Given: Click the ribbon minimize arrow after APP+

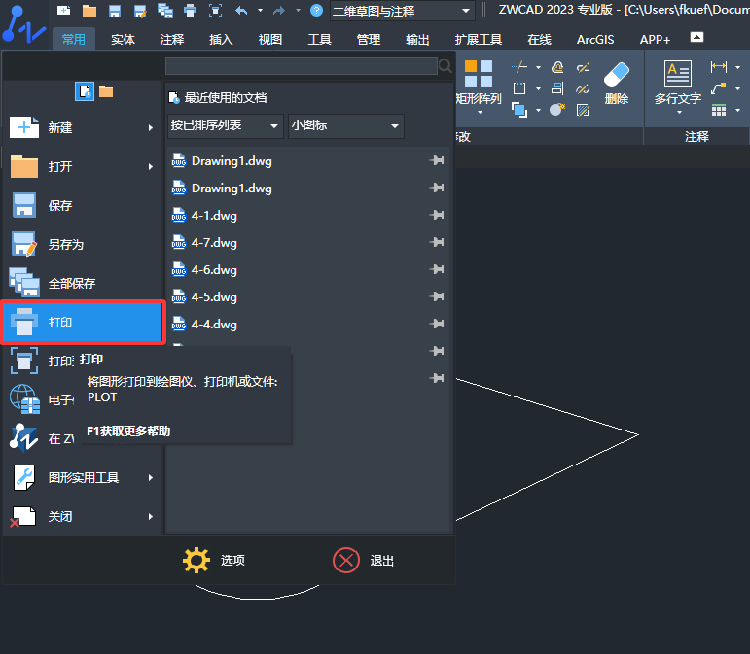Looking at the screenshot, I should (x=696, y=37).
